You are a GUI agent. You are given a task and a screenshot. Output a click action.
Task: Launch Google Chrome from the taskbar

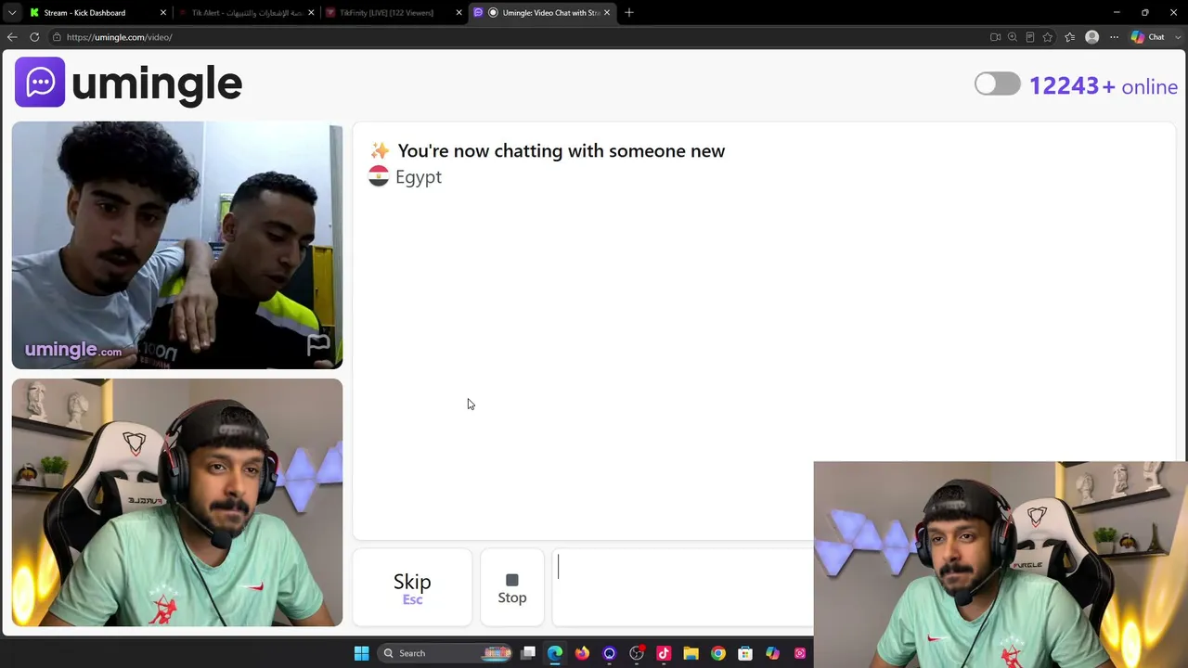click(x=718, y=653)
